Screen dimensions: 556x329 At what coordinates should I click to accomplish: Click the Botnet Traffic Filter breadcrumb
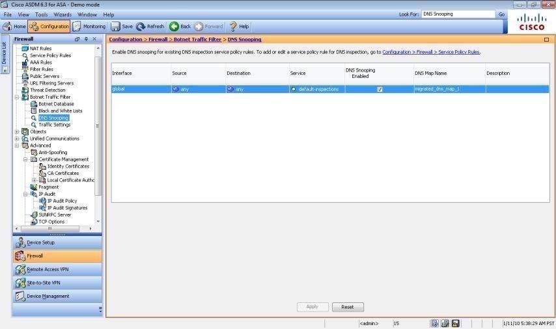coord(197,40)
